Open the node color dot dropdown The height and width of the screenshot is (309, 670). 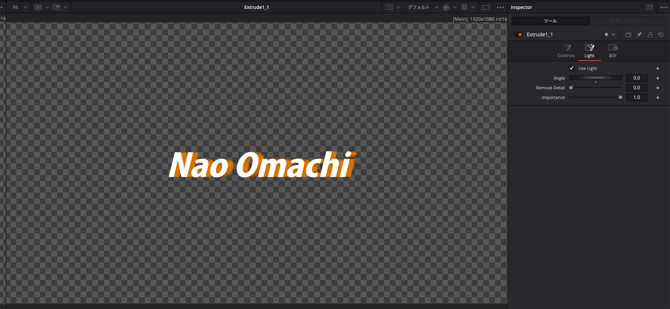(x=610, y=34)
